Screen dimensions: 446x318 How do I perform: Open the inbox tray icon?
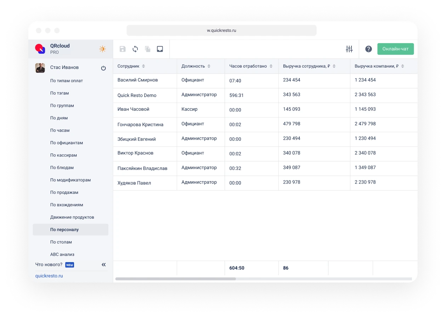(160, 49)
